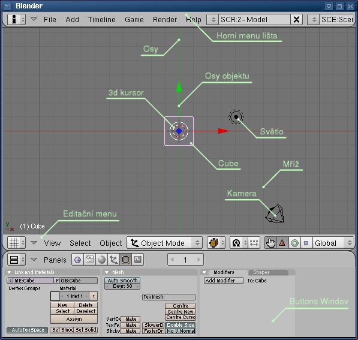The width and height of the screenshot is (358, 340).
Task: Open the Select menu in 3D header
Action: click(80, 243)
